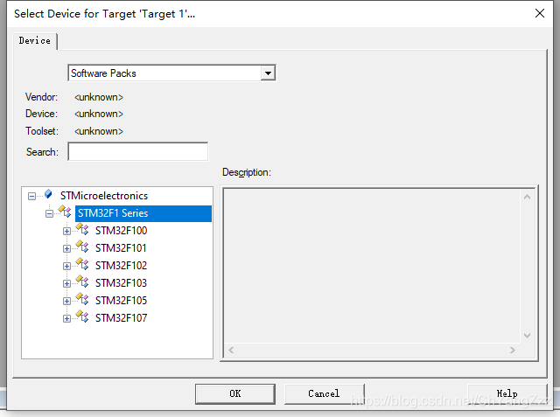Select STM32F102 in device tree
Screen dimensions: 560x417
coord(121,266)
